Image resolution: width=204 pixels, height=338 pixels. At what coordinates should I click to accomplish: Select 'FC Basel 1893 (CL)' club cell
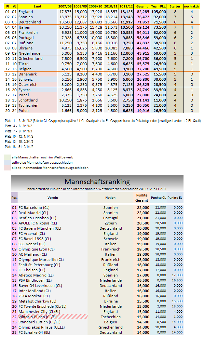53,239
